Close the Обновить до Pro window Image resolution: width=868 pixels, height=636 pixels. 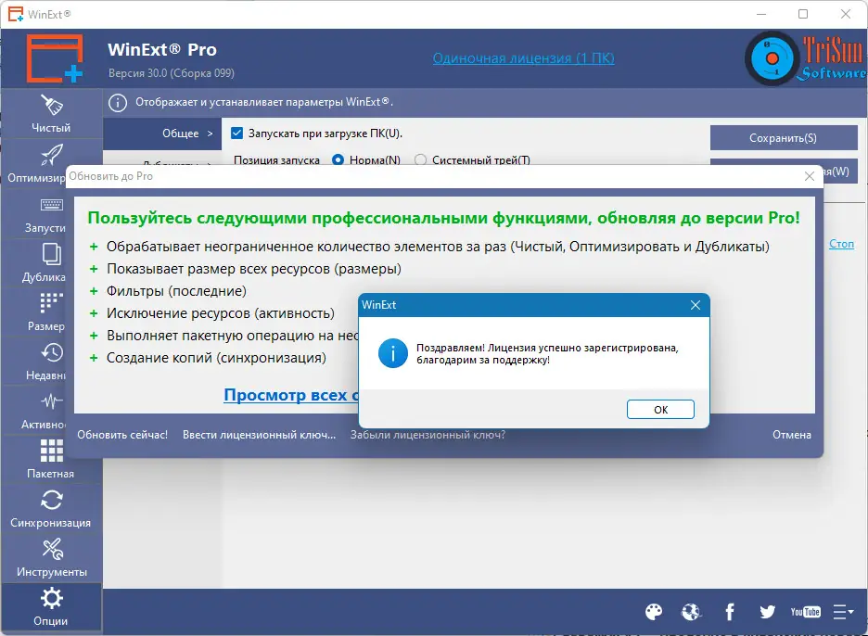tap(810, 176)
